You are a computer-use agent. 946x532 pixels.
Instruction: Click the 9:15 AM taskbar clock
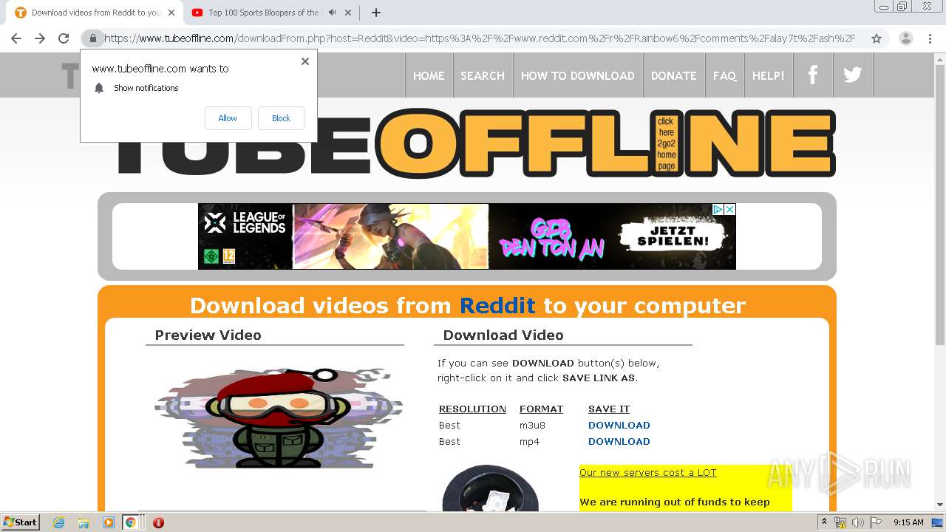pyautogui.click(x=908, y=522)
